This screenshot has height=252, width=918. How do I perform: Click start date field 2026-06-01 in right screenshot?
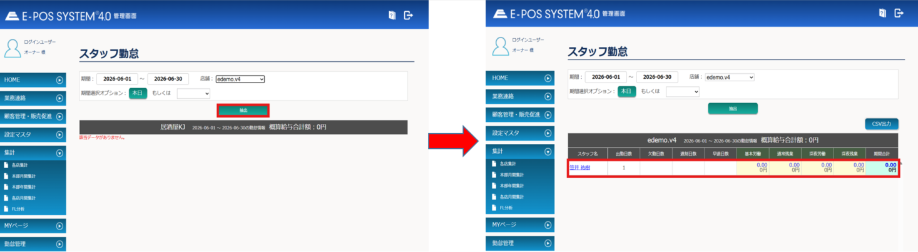click(606, 77)
